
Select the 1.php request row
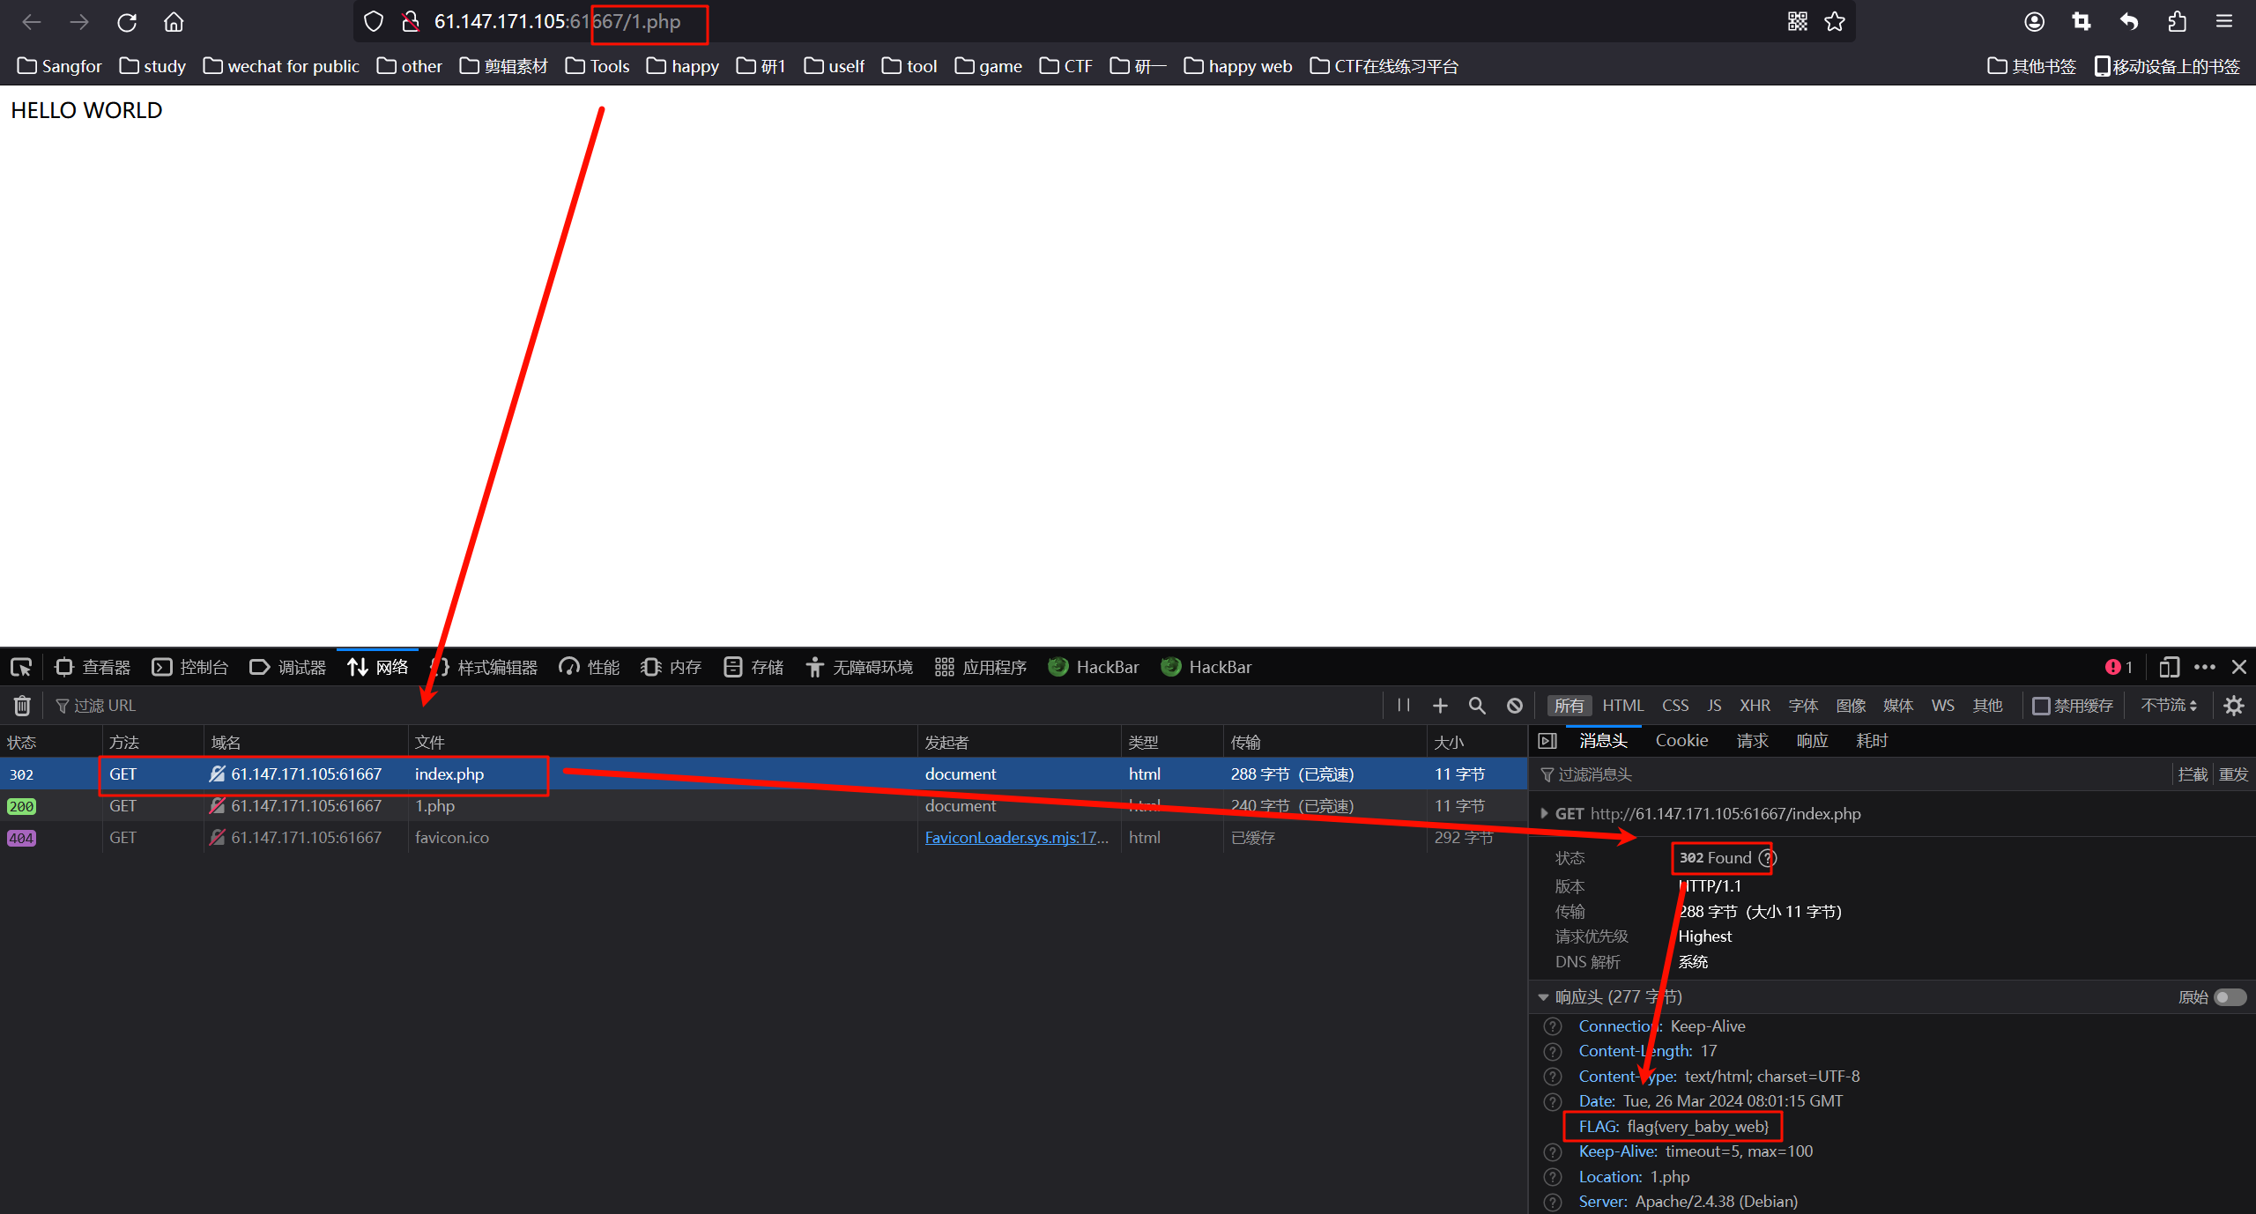tap(763, 806)
